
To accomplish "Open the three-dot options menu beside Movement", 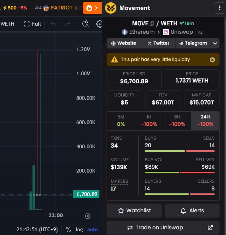I will point(220,8).
